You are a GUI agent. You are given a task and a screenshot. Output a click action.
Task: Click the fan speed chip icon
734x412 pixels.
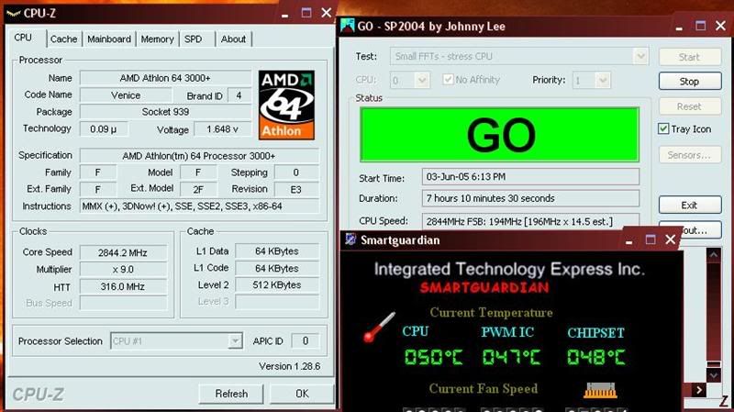pos(600,391)
